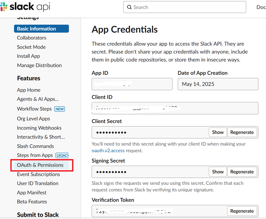The image size is (266, 219).
Task: Click the slack api wordmark text
Action: [30, 7]
